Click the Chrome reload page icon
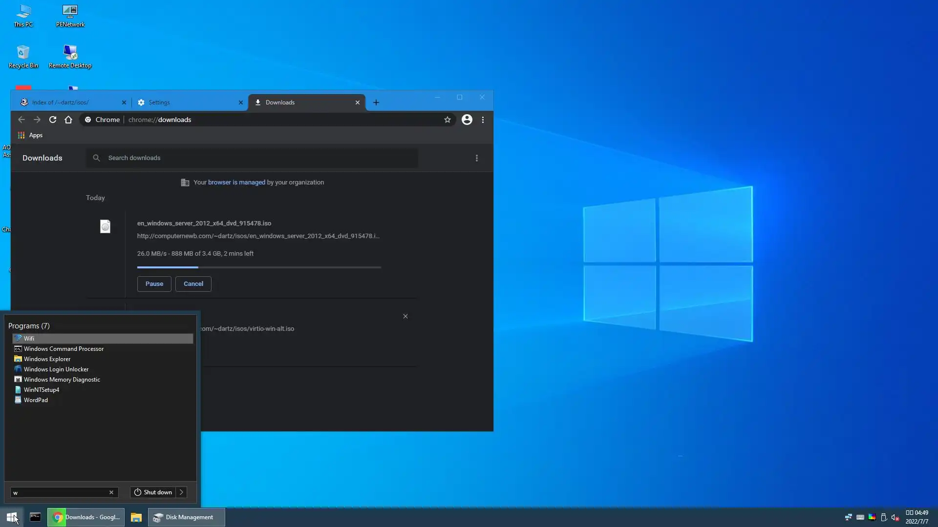 pyautogui.click(x=53, y=120)
